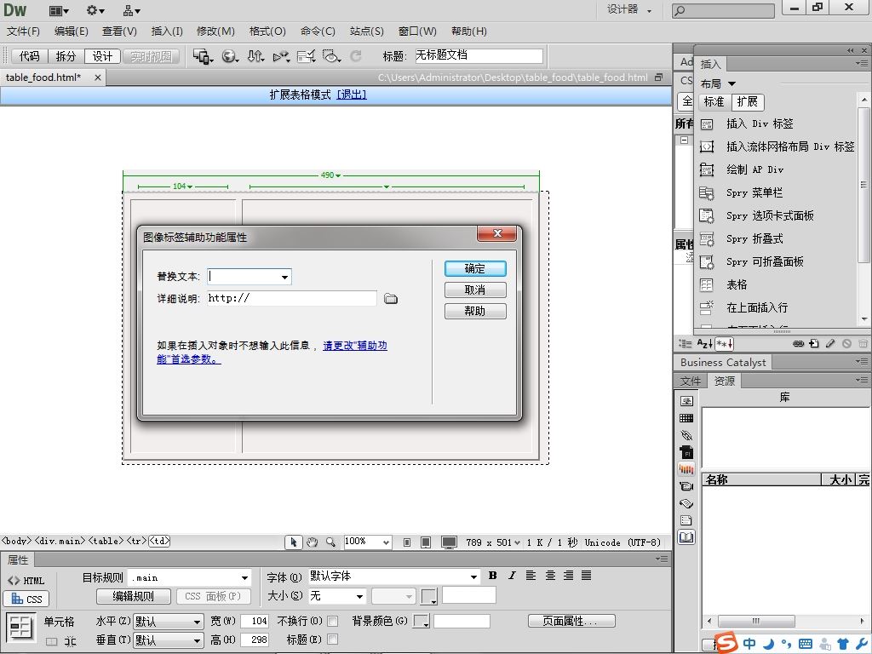Select the library book icon in Assets panel
Image resolution: width=872 pixels, height=654 pixels.
click(x=686, y=537)
